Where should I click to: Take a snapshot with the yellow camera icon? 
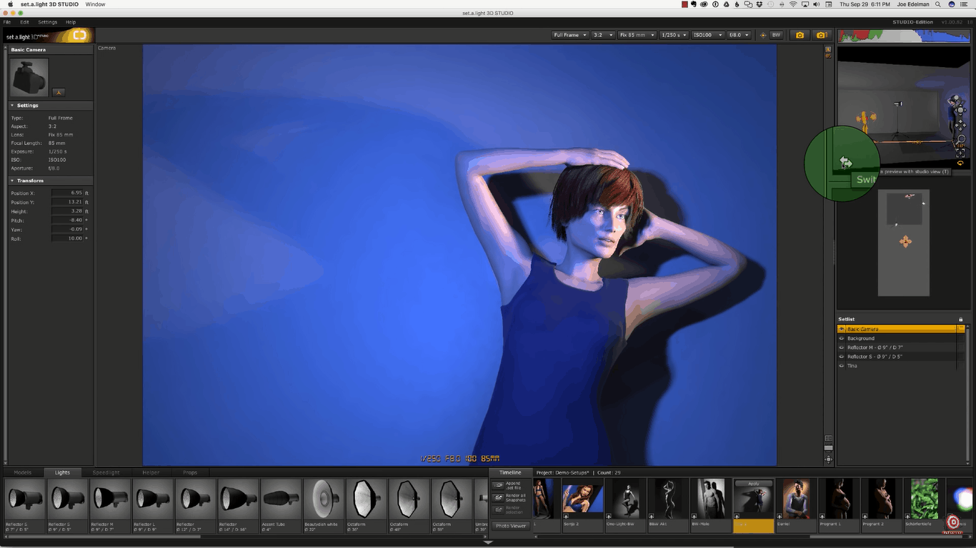tap(800, 34)
